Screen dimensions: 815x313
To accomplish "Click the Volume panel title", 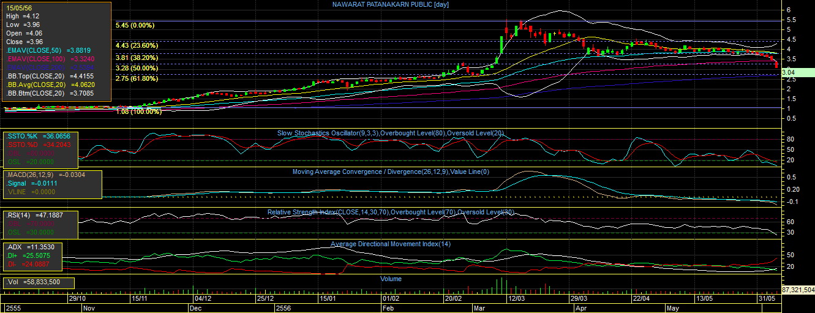I will (391, 279).
